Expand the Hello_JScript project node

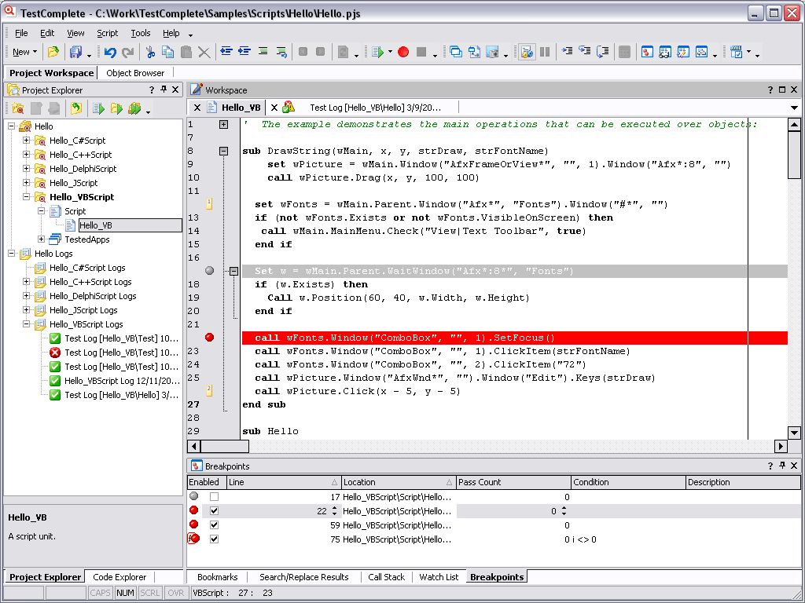click(x=26, y=182)
